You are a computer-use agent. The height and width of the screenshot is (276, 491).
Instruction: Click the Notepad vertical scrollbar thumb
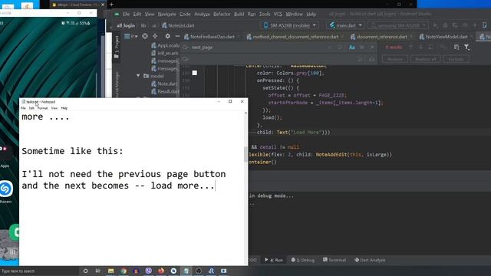[245, 154]
